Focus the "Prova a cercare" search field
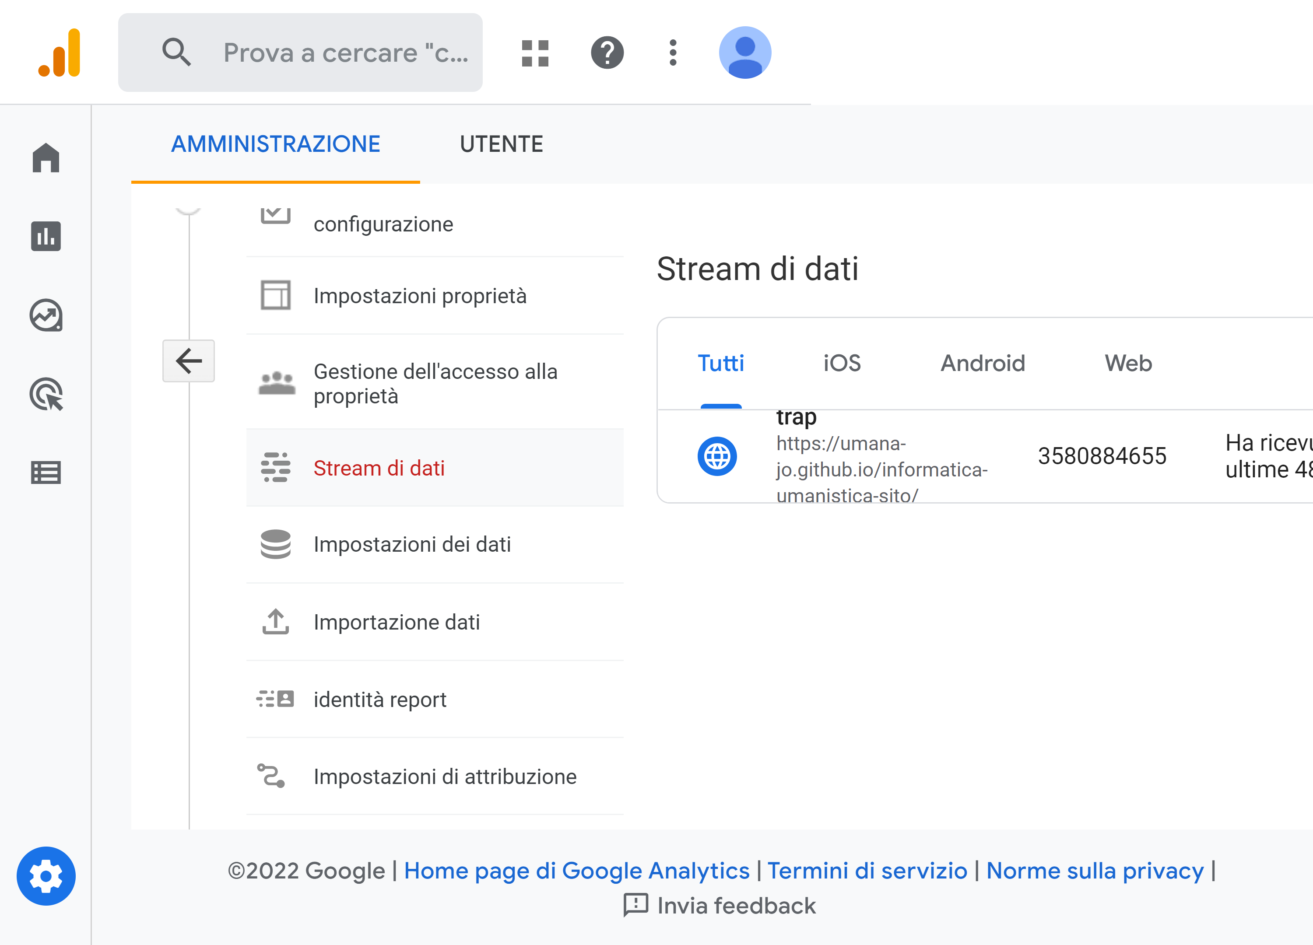This screenshot has height=945, width=1313. (x=300, y=52)
